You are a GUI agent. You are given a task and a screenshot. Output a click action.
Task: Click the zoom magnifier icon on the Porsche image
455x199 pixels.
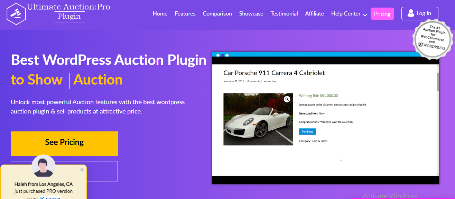tap(287, 99)
